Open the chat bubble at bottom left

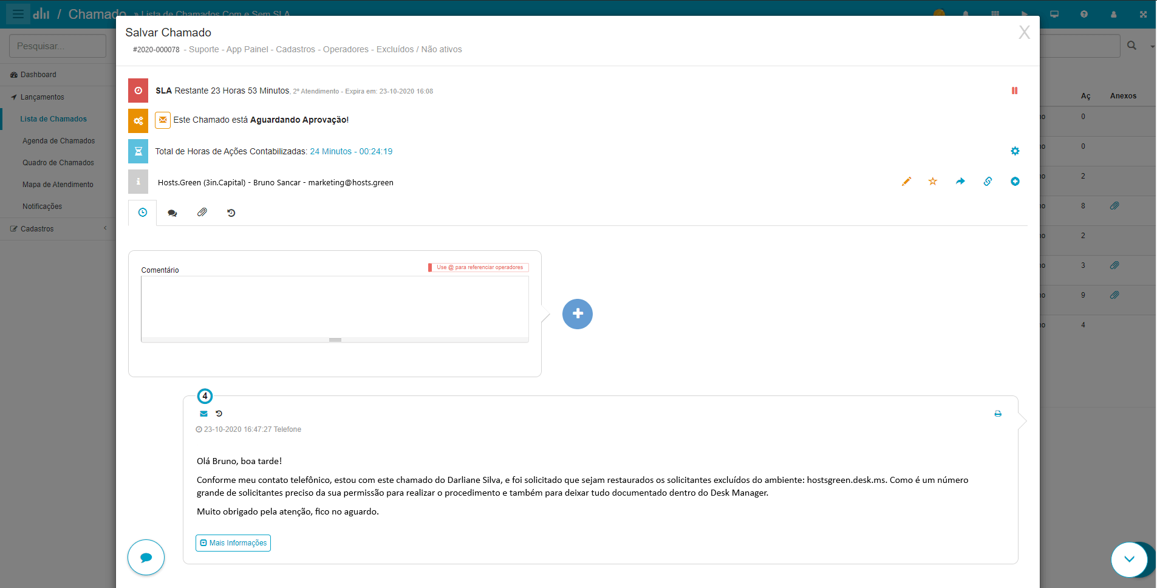tap(146, 557)
